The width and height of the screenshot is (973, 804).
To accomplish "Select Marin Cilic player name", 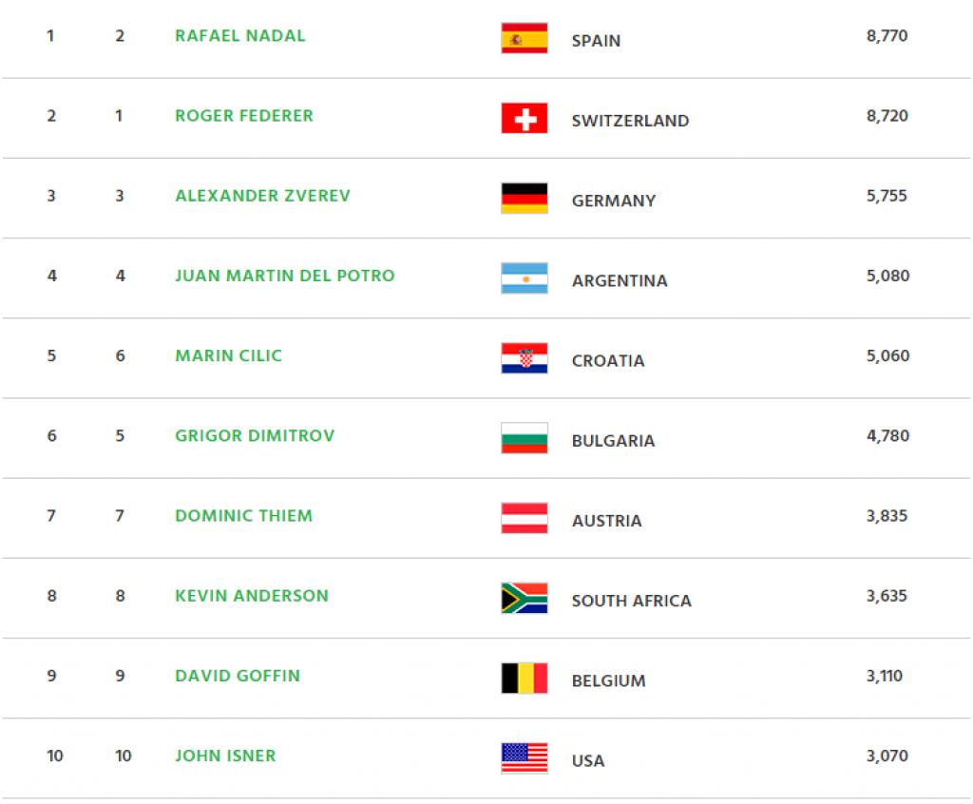I will (228, 356).
